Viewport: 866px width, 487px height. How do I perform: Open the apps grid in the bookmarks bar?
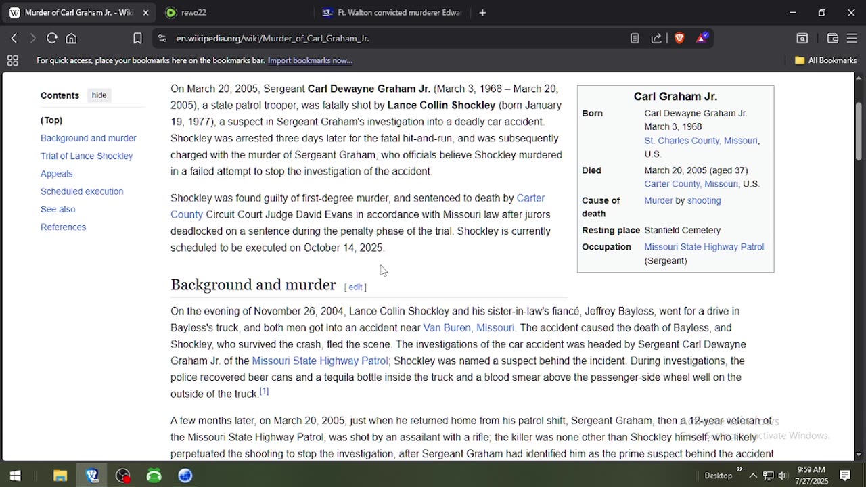click(x=12, y=60)
